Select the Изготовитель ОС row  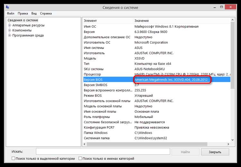coord(157,42)
